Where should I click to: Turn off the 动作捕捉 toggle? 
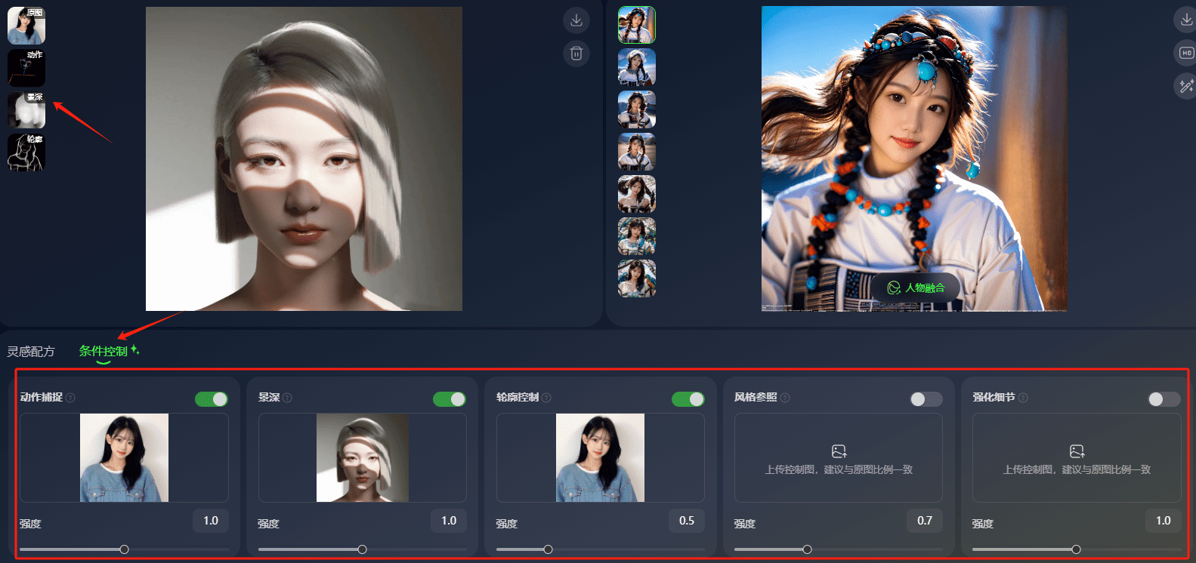pos(212,399)
